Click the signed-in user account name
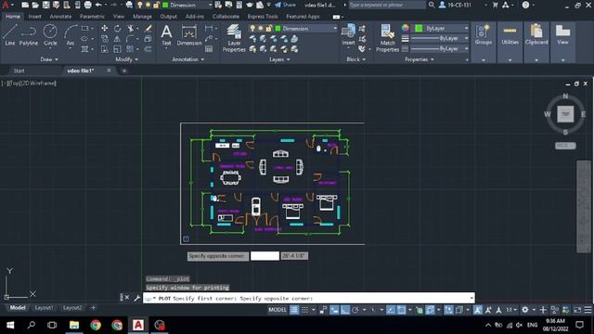This screenshot has height=334, width=594. (459, 5)
